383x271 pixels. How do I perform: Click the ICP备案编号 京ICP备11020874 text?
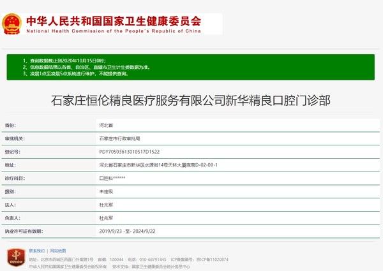(x=200, y=260)
